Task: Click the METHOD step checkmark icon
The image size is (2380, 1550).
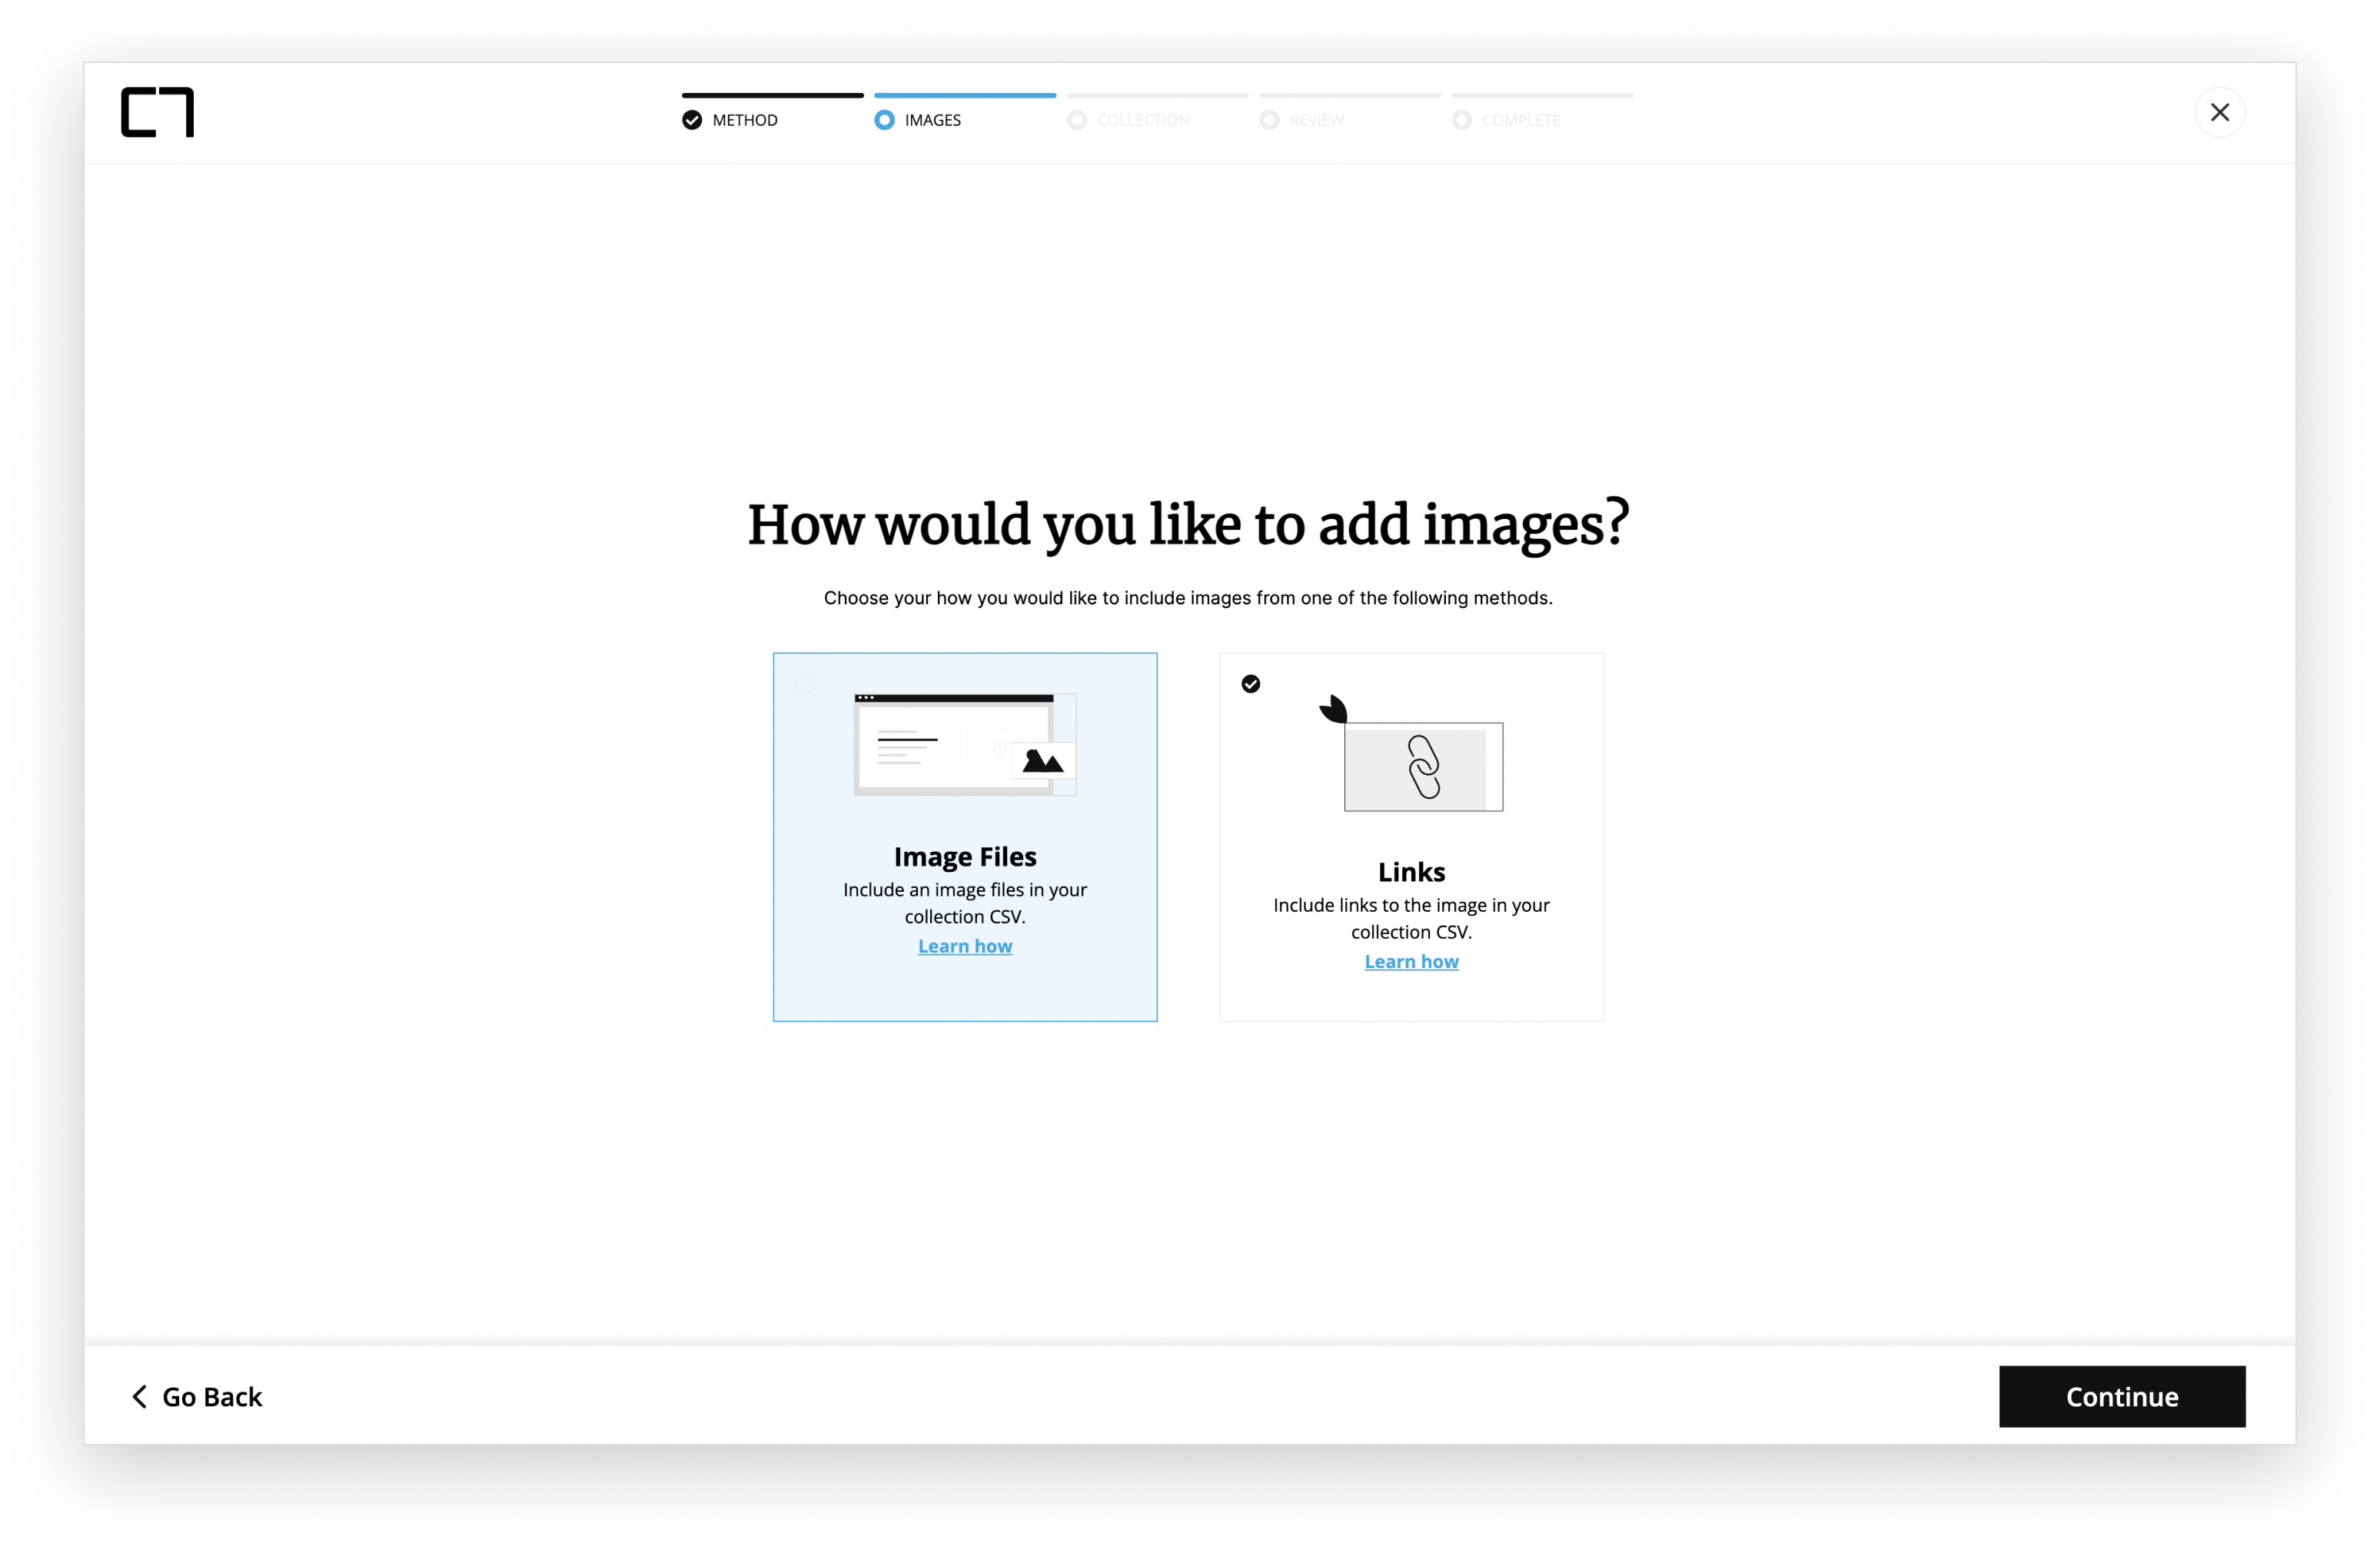Action: pos(692,120)
